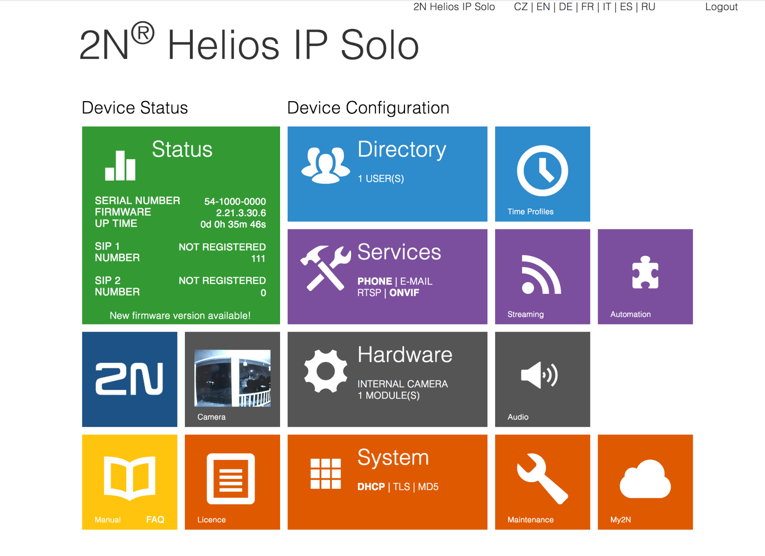Switch language to CZ
765x556 pixels.
tap(521, 7)
